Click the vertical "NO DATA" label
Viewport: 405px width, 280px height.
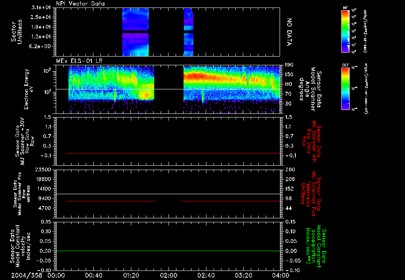click(289, 32)
